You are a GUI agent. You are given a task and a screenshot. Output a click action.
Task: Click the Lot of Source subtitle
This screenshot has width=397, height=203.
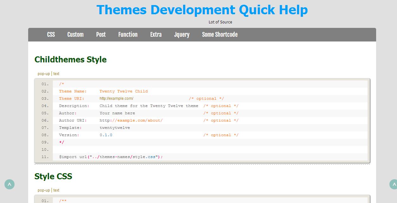click(x=220, y=22)
